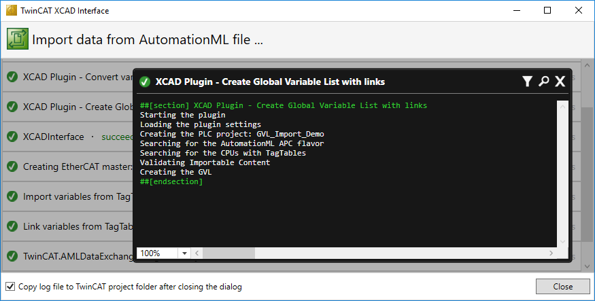The image size is (595, 301).
Task: Click the filter funnel icon in log popup
Action: pyautogui.click(x=527, y=81)
